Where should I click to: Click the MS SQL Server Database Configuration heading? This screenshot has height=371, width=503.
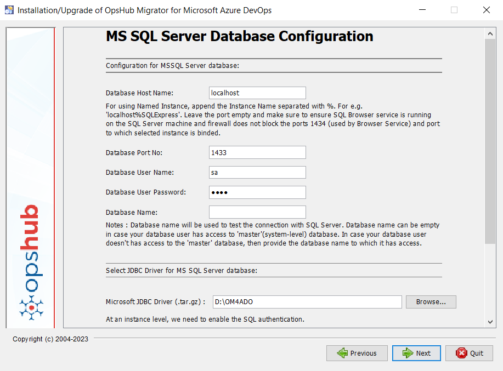[x=239, y=37]
